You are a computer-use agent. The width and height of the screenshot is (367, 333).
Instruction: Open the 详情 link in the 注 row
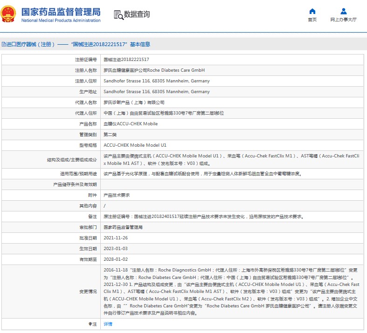pos(108,324)
